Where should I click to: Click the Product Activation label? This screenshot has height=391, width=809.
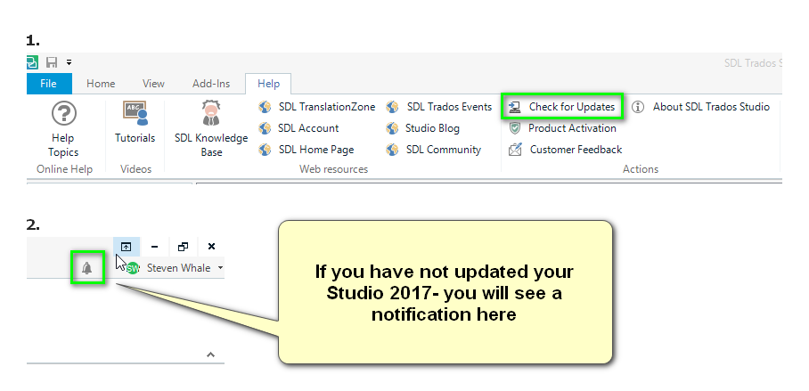(x=572, y=128)
